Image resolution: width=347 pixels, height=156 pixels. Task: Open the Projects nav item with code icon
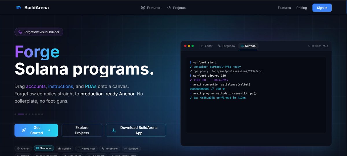point(176,8)
